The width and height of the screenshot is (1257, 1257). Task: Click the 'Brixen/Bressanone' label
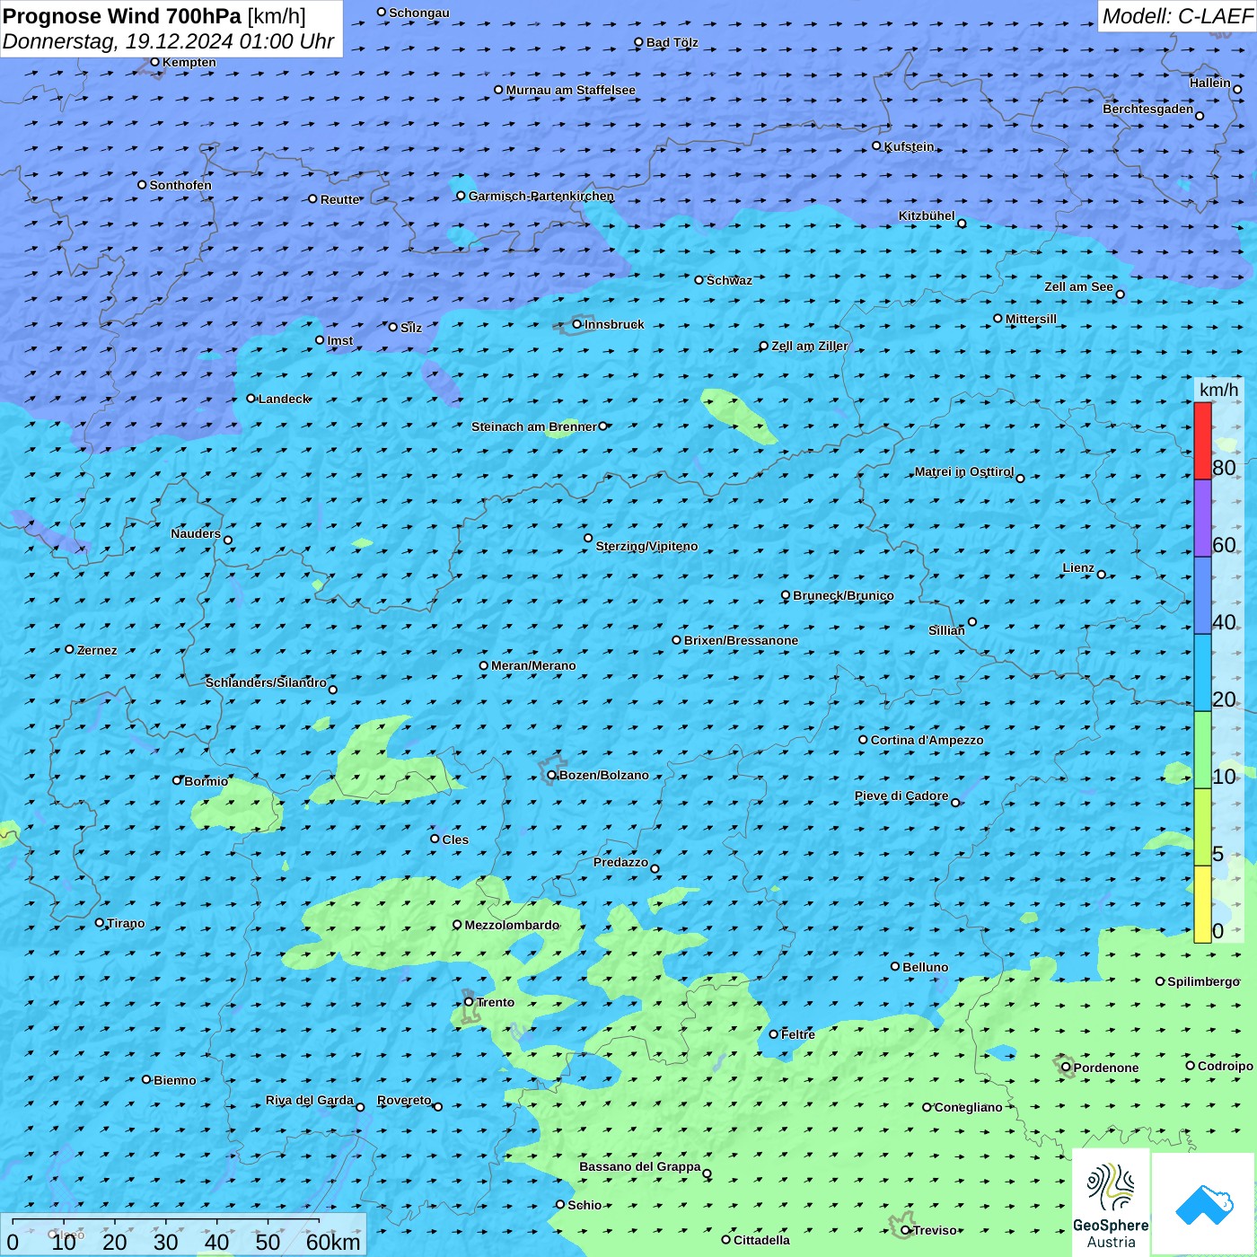(742, 640)
